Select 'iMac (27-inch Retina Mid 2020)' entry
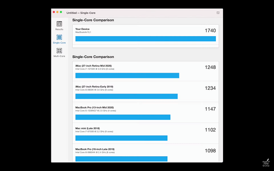The image size is (274, 171). (x=94, y=66)
